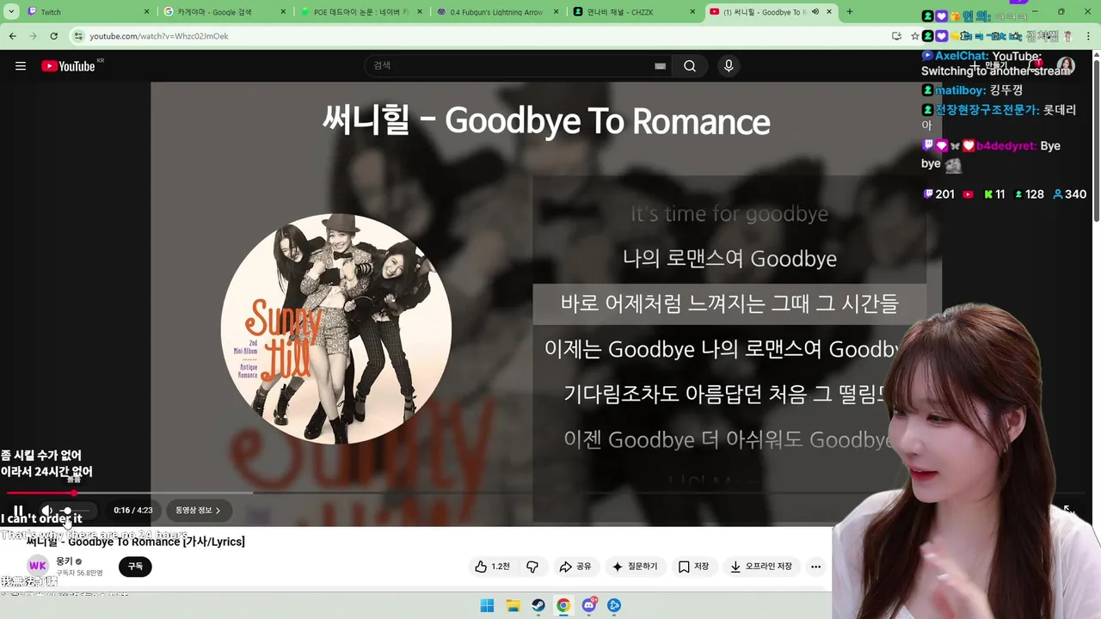This screenshot has width=1101, height=619.
Task: Go back with the browser back arrow
Action: [13, 36]
